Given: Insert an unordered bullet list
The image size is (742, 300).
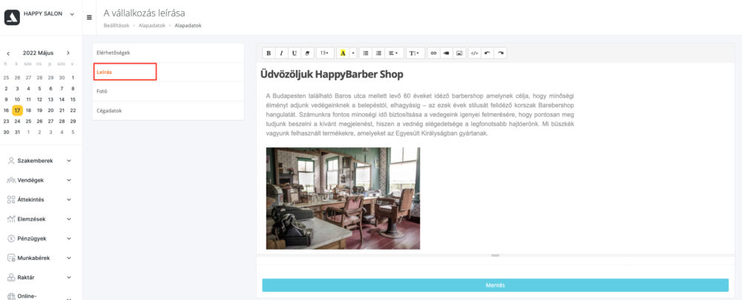Looking at the screenshot, I should coord(366,53).
